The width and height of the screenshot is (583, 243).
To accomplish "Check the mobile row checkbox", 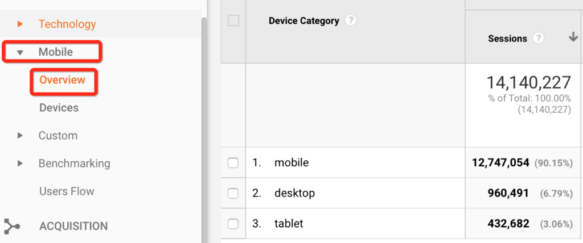I will (x=233, y=162).
